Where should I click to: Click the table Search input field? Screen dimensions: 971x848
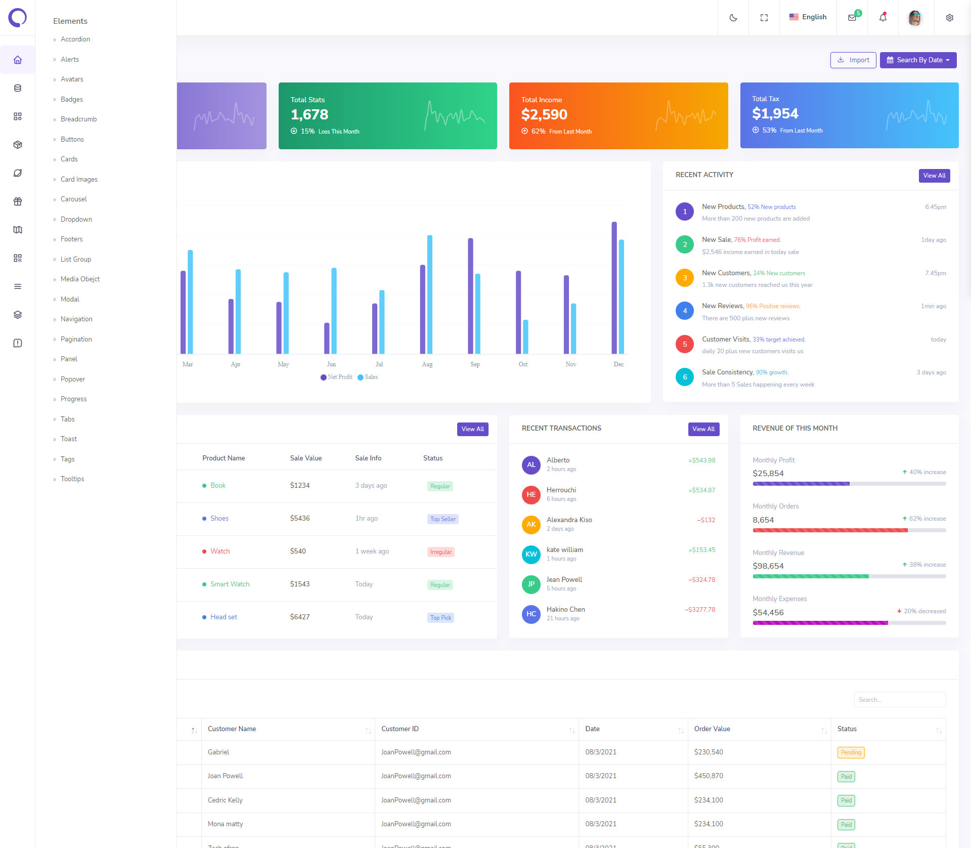coord(899,699)
